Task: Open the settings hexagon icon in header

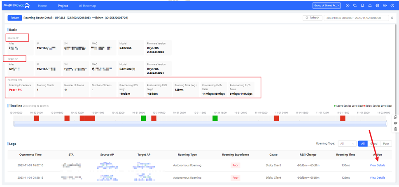Action: point(385,6)
